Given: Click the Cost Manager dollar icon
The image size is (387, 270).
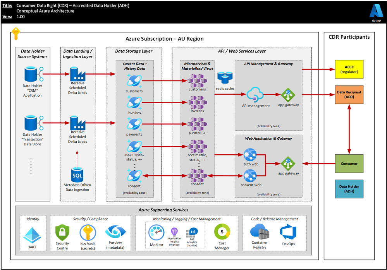Looking at the screenshot, I should (x=222, y=232).
